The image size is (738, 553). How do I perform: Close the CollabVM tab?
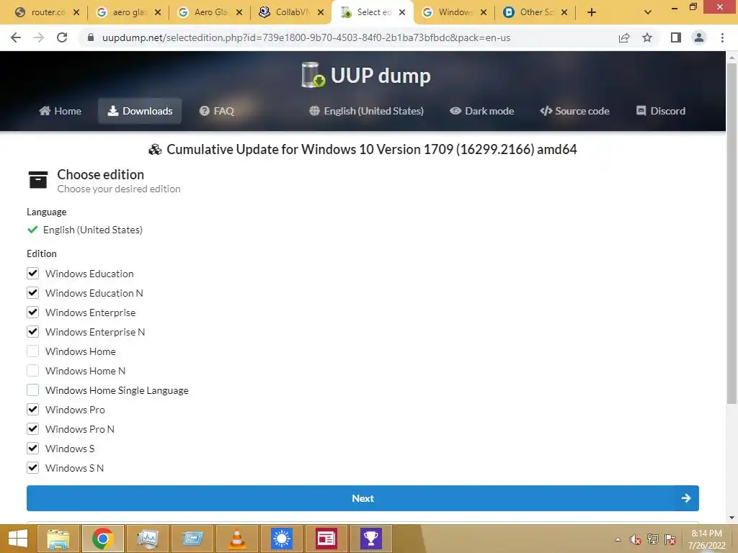[321, 12]
